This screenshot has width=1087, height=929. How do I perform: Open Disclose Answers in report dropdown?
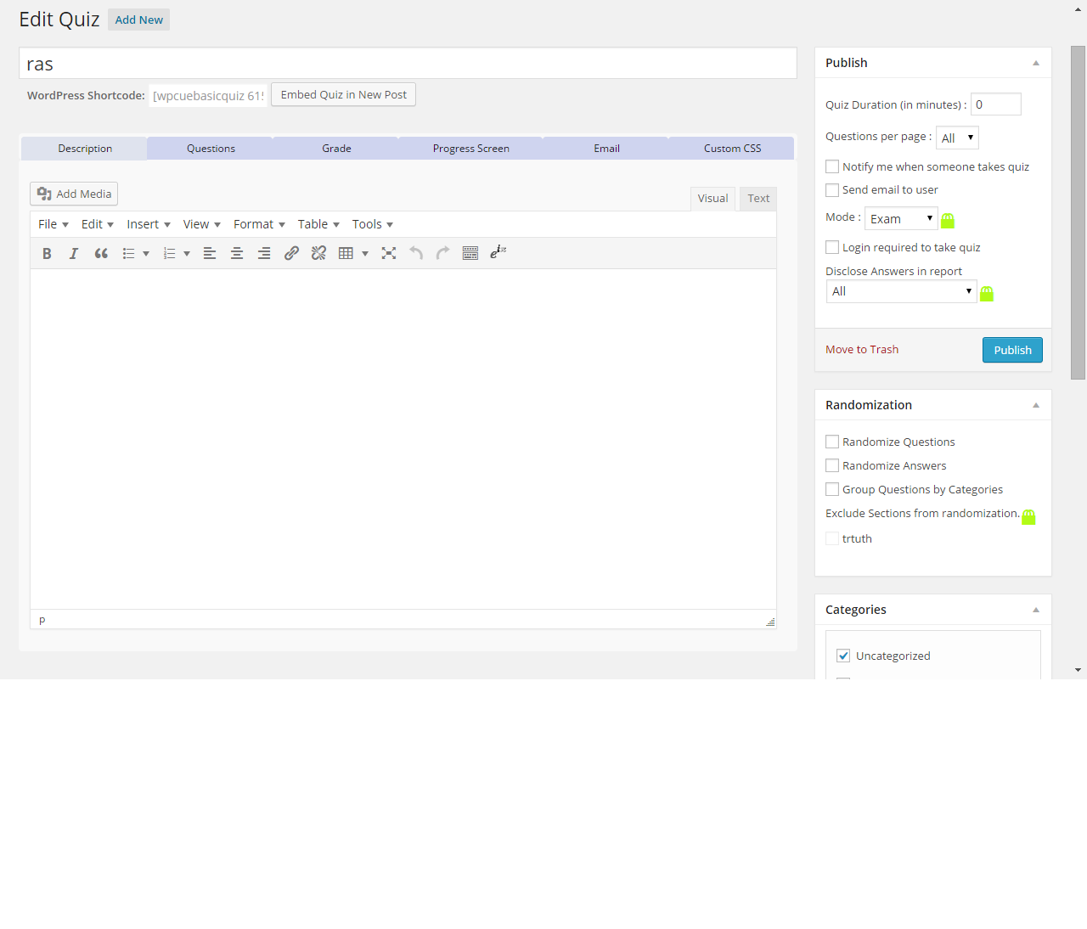point(901,291)
